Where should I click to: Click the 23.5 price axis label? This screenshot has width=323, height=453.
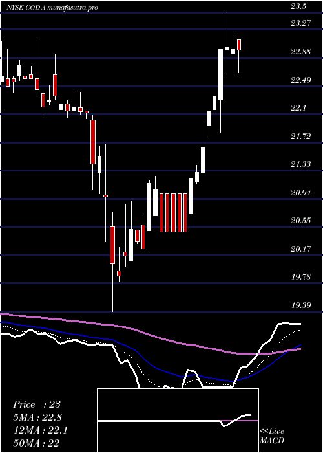tap(298, 7)
